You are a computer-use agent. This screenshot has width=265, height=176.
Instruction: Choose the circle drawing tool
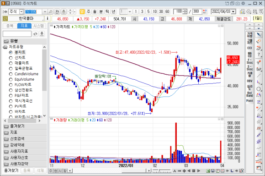(259, 89)
